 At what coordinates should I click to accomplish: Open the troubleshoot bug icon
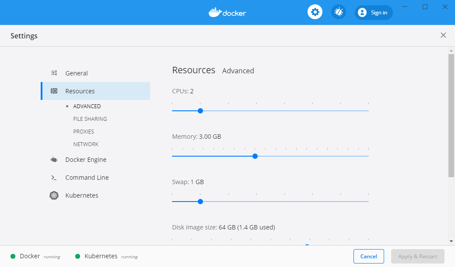[x=338, y=12]
